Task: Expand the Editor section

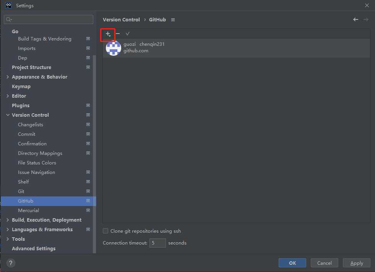Action: 8,96
